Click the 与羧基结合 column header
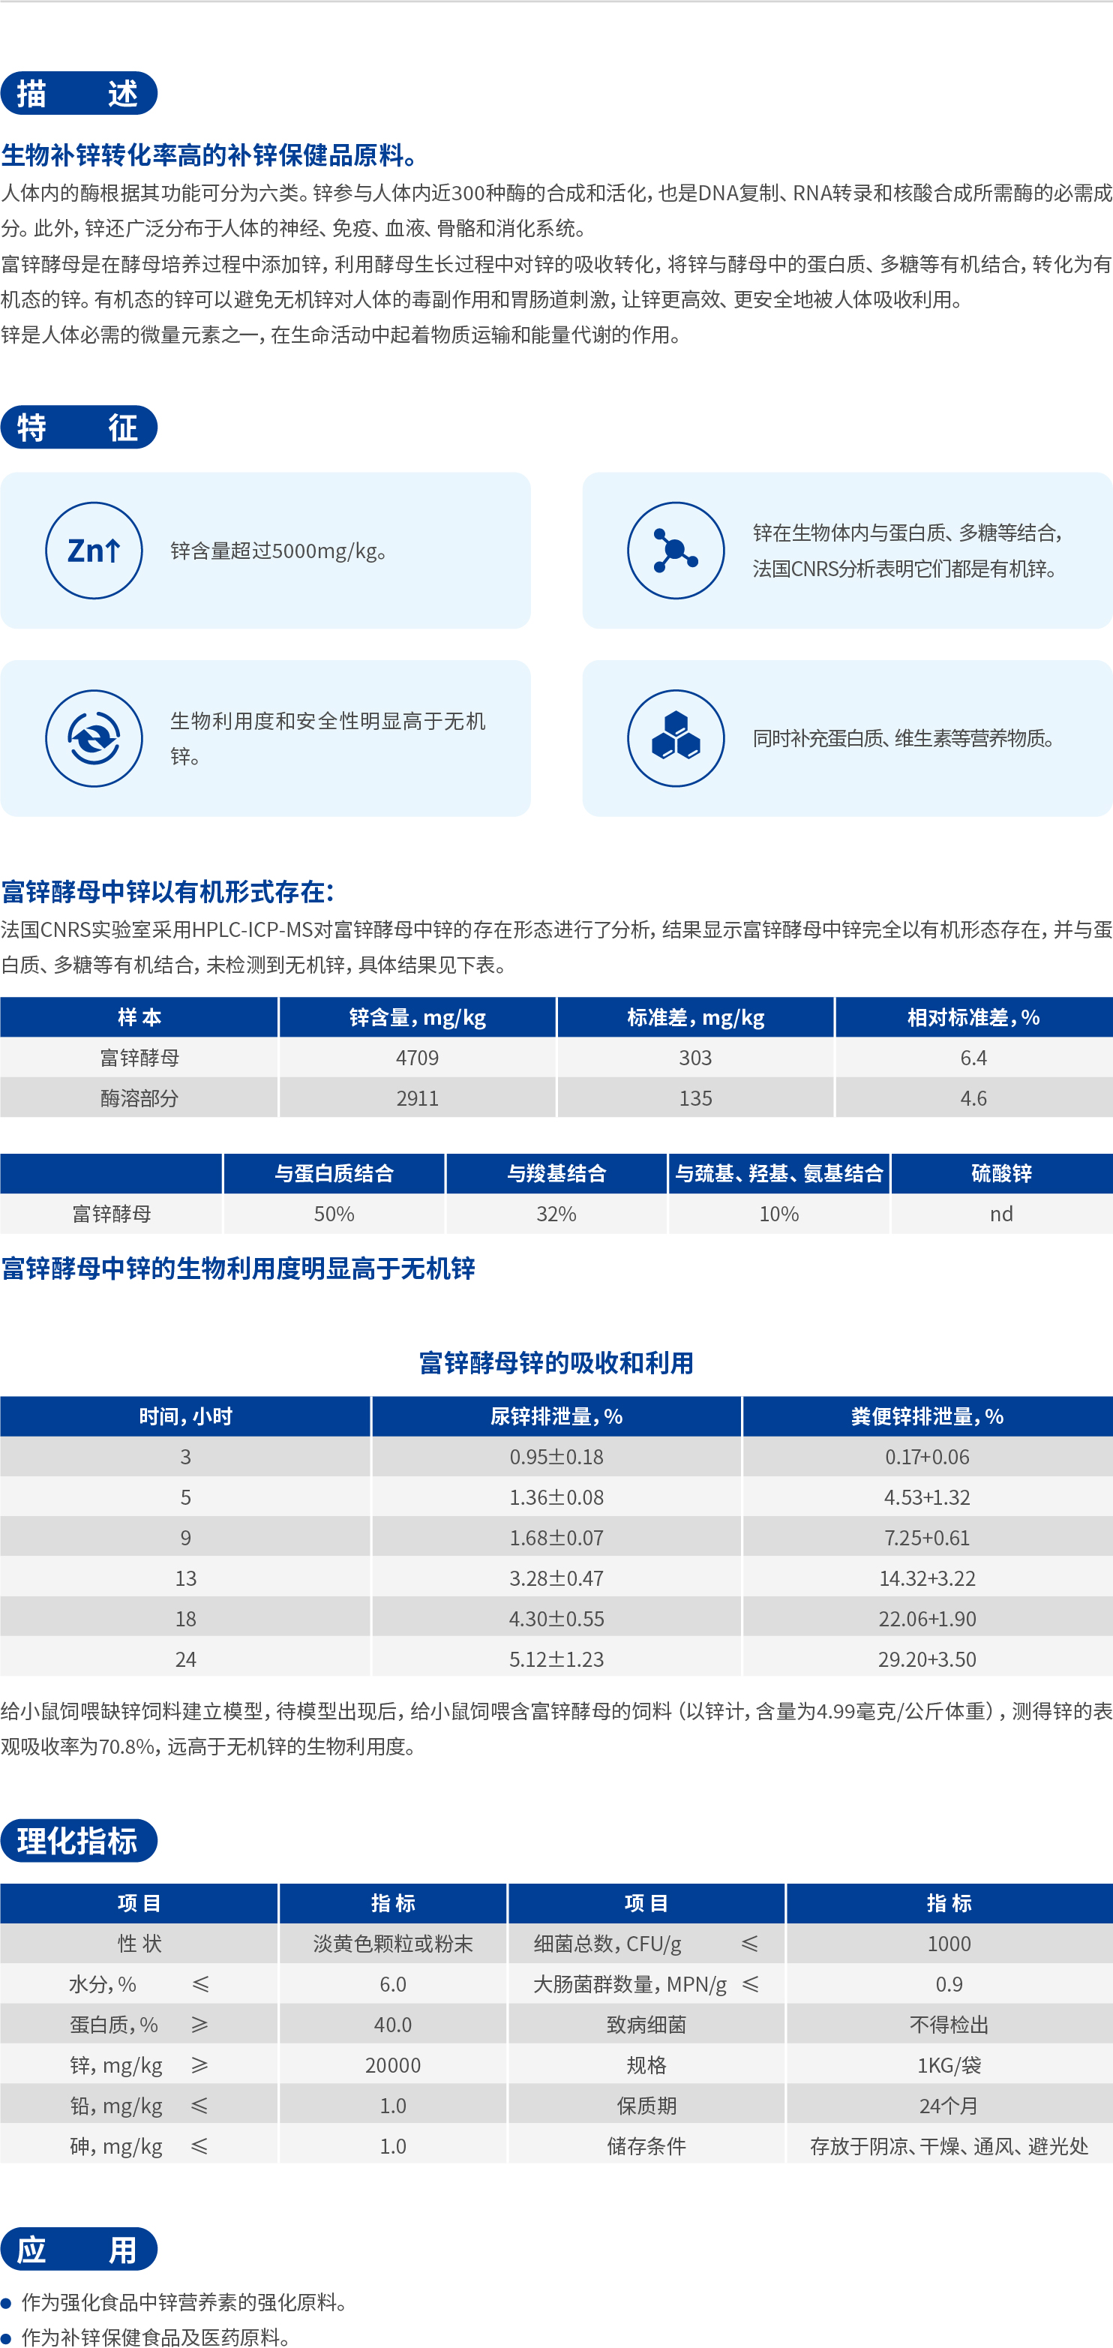Image resolution: width=1113 pixels, height=2348 pixels. [x=556, y=1173]
